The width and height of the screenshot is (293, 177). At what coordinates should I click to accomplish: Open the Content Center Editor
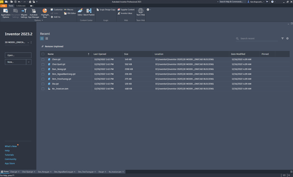point(80,12)
